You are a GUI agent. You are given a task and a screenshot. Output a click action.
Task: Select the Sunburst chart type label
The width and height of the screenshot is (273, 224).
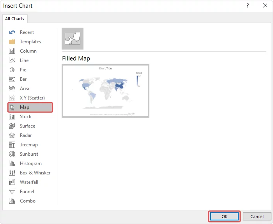(x=29, y=154)
